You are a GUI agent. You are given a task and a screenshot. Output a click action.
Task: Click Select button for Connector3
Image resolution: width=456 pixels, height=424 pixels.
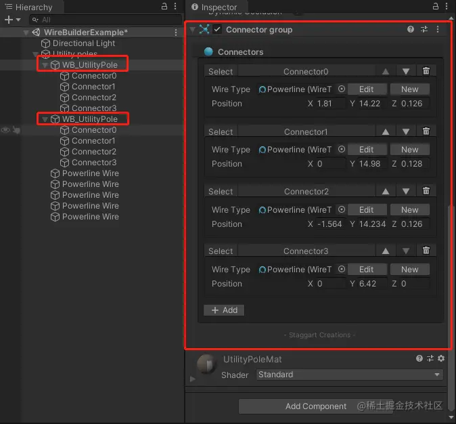221,251
